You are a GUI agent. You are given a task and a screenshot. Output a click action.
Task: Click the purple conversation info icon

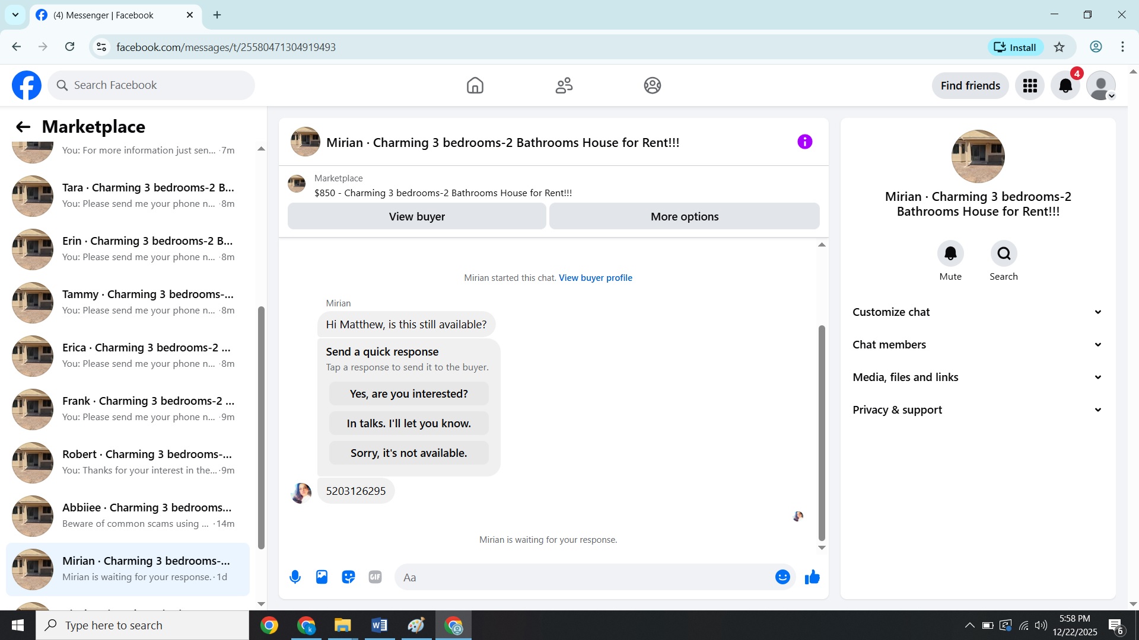click(x=804, y=142)
